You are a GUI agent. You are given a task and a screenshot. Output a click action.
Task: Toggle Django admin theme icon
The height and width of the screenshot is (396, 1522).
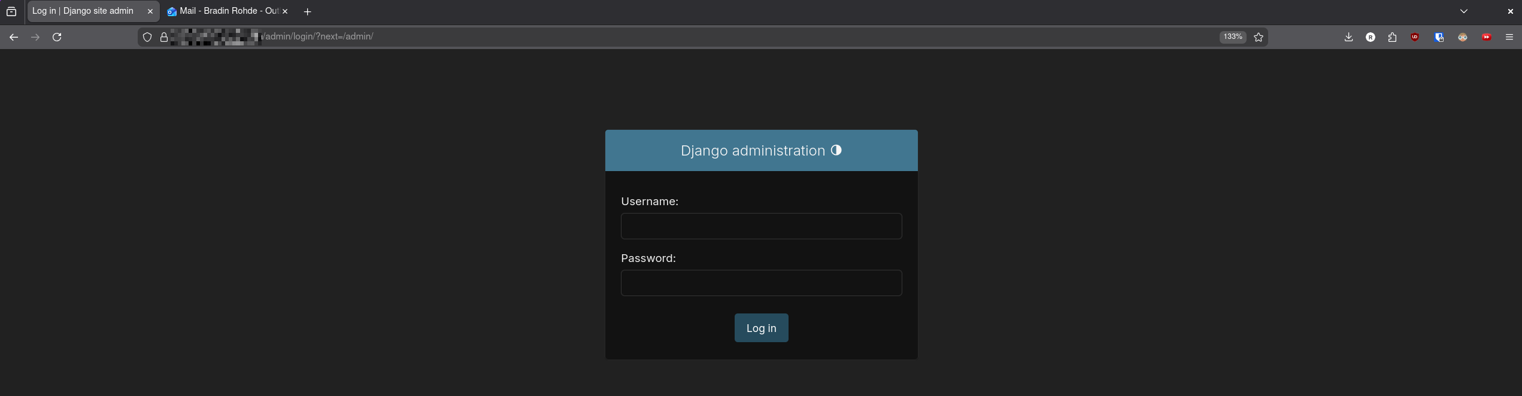pyautogui.click(x=836, y=150)
